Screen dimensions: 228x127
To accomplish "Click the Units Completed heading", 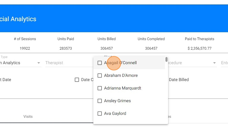I will pyautogui.click(x=151, y=39).
